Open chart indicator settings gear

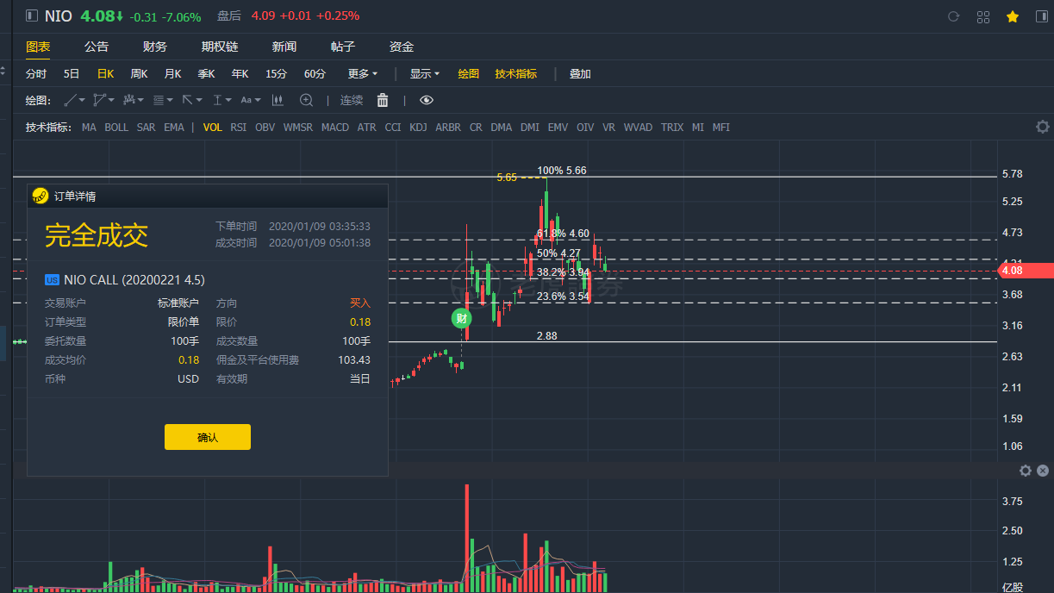[x=1043, y=127]
